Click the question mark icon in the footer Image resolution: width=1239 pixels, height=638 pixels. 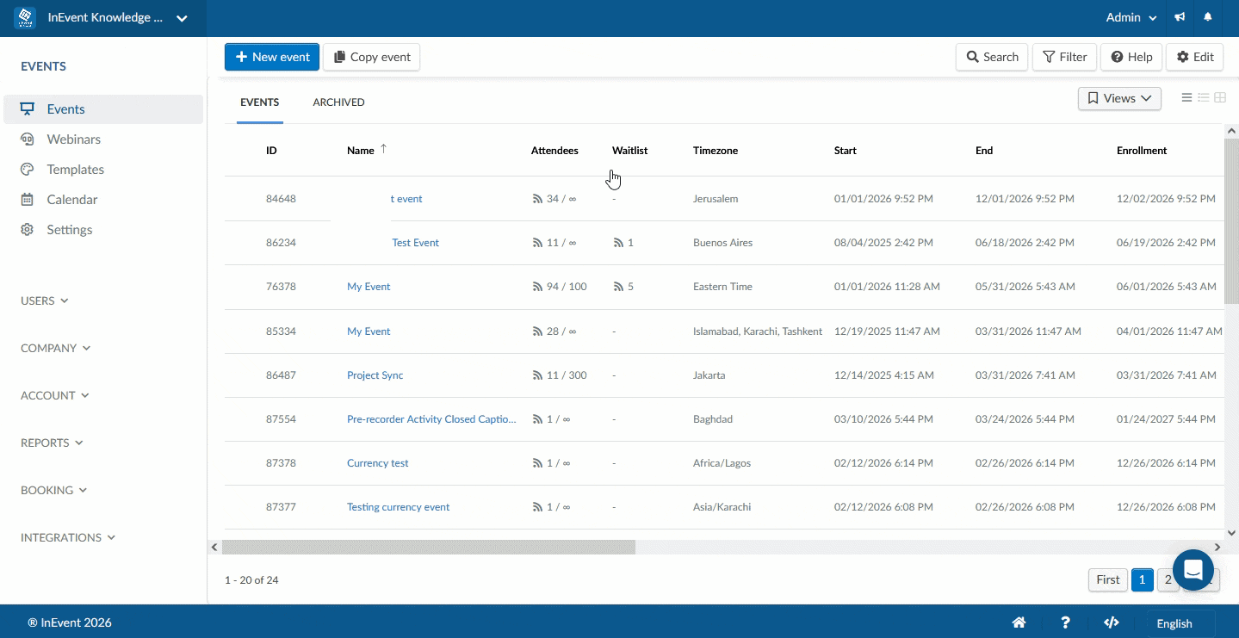1065,623
